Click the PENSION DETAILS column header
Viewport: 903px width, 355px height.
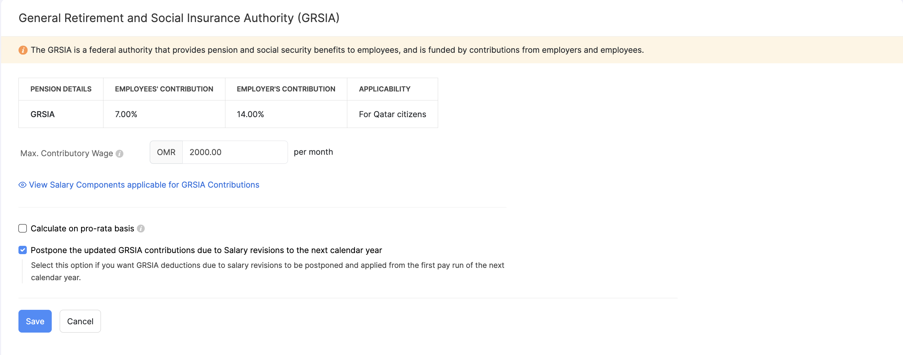coord(61,89)
